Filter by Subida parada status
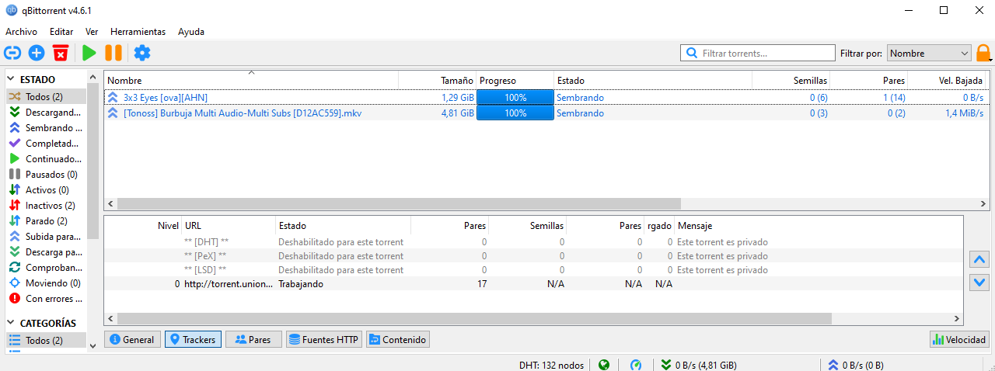 (47, 237)
